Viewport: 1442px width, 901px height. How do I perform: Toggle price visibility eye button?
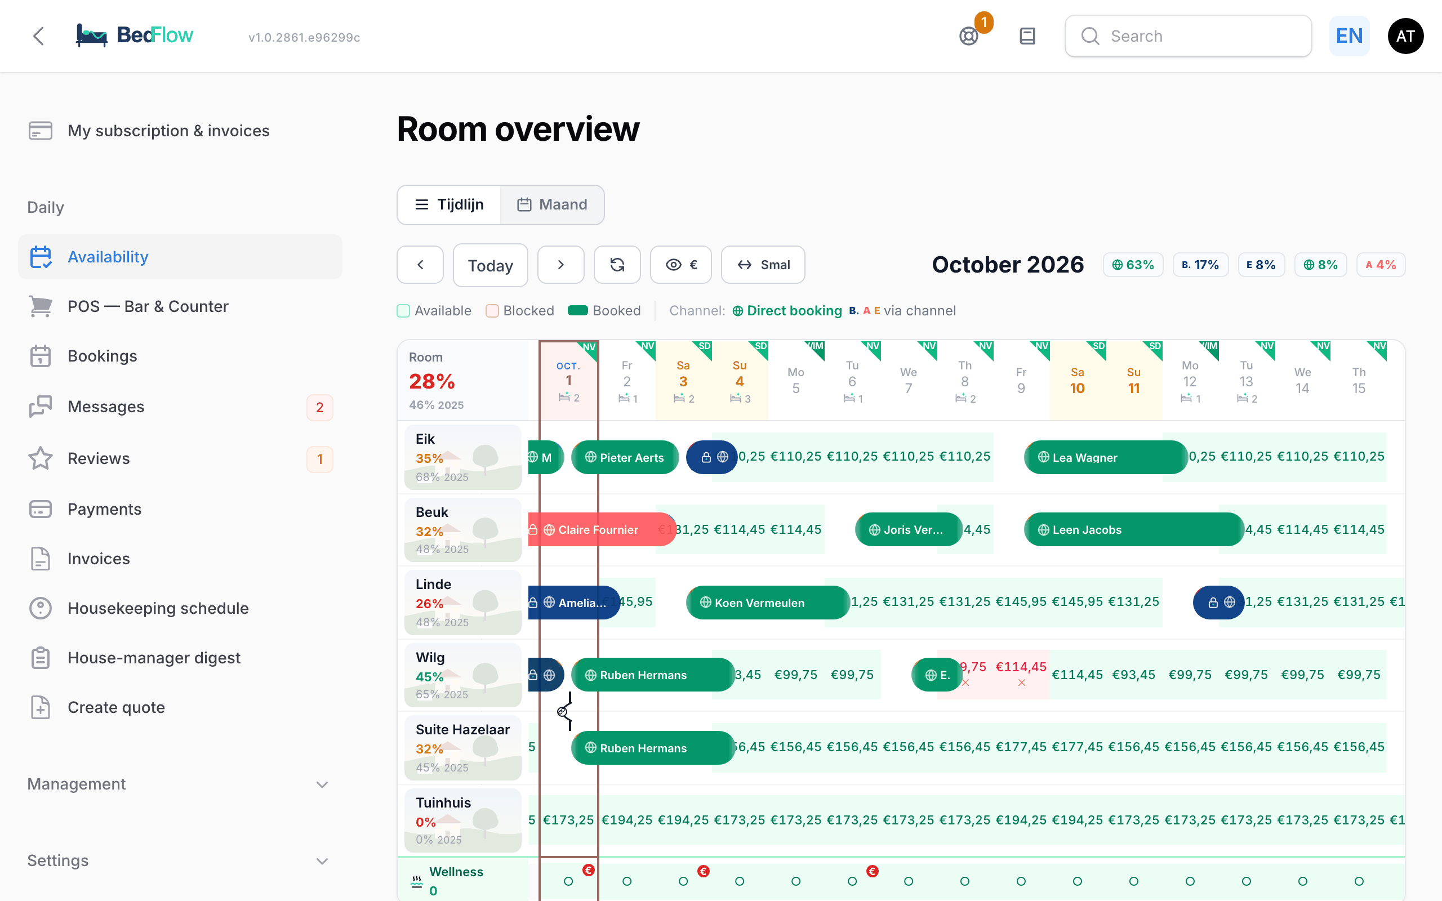click(681, 265)
